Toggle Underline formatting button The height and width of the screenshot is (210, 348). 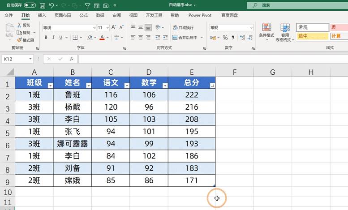(x=61, y=37)
